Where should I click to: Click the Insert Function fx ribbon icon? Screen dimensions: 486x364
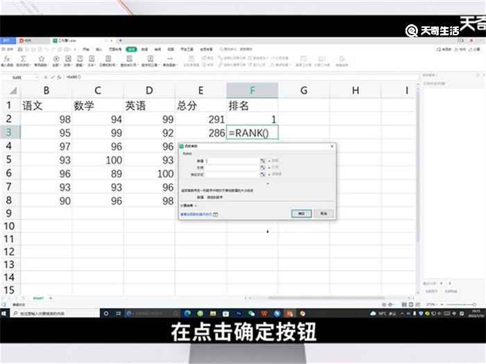tap(7, 59)
